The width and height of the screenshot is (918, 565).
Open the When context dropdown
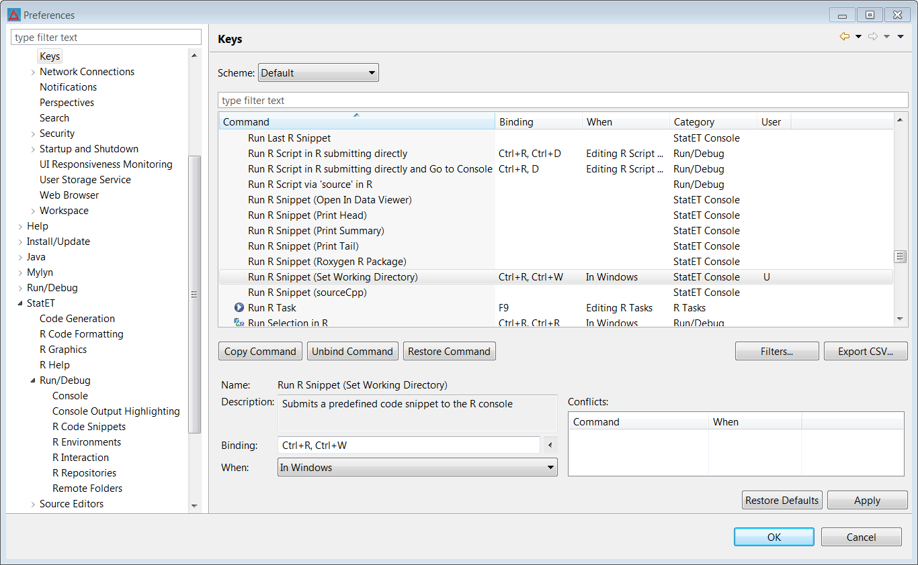[x=417, y=467]
